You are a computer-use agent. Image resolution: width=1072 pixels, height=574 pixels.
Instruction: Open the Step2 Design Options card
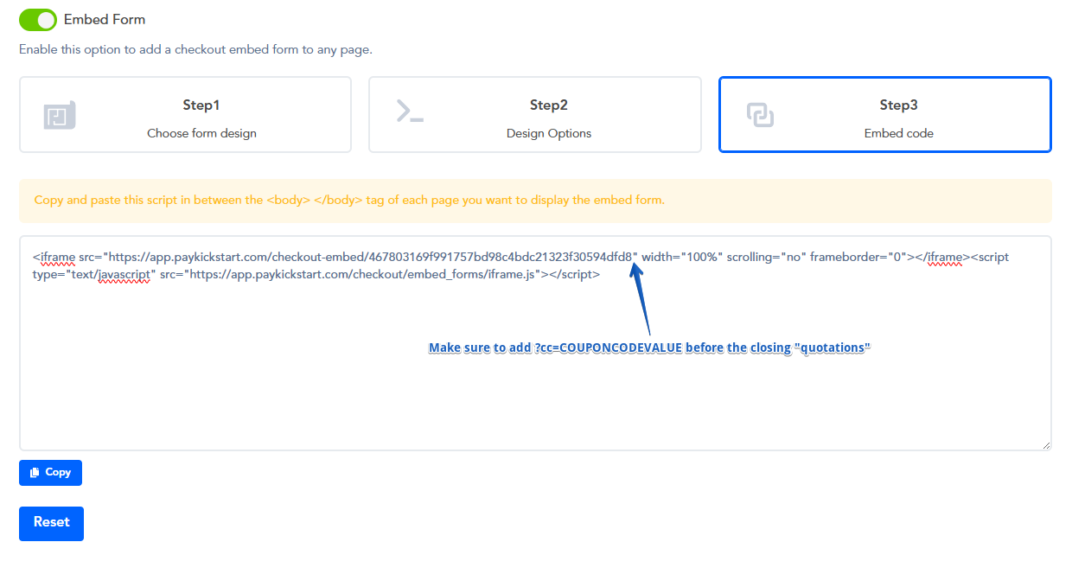[535, 115]
